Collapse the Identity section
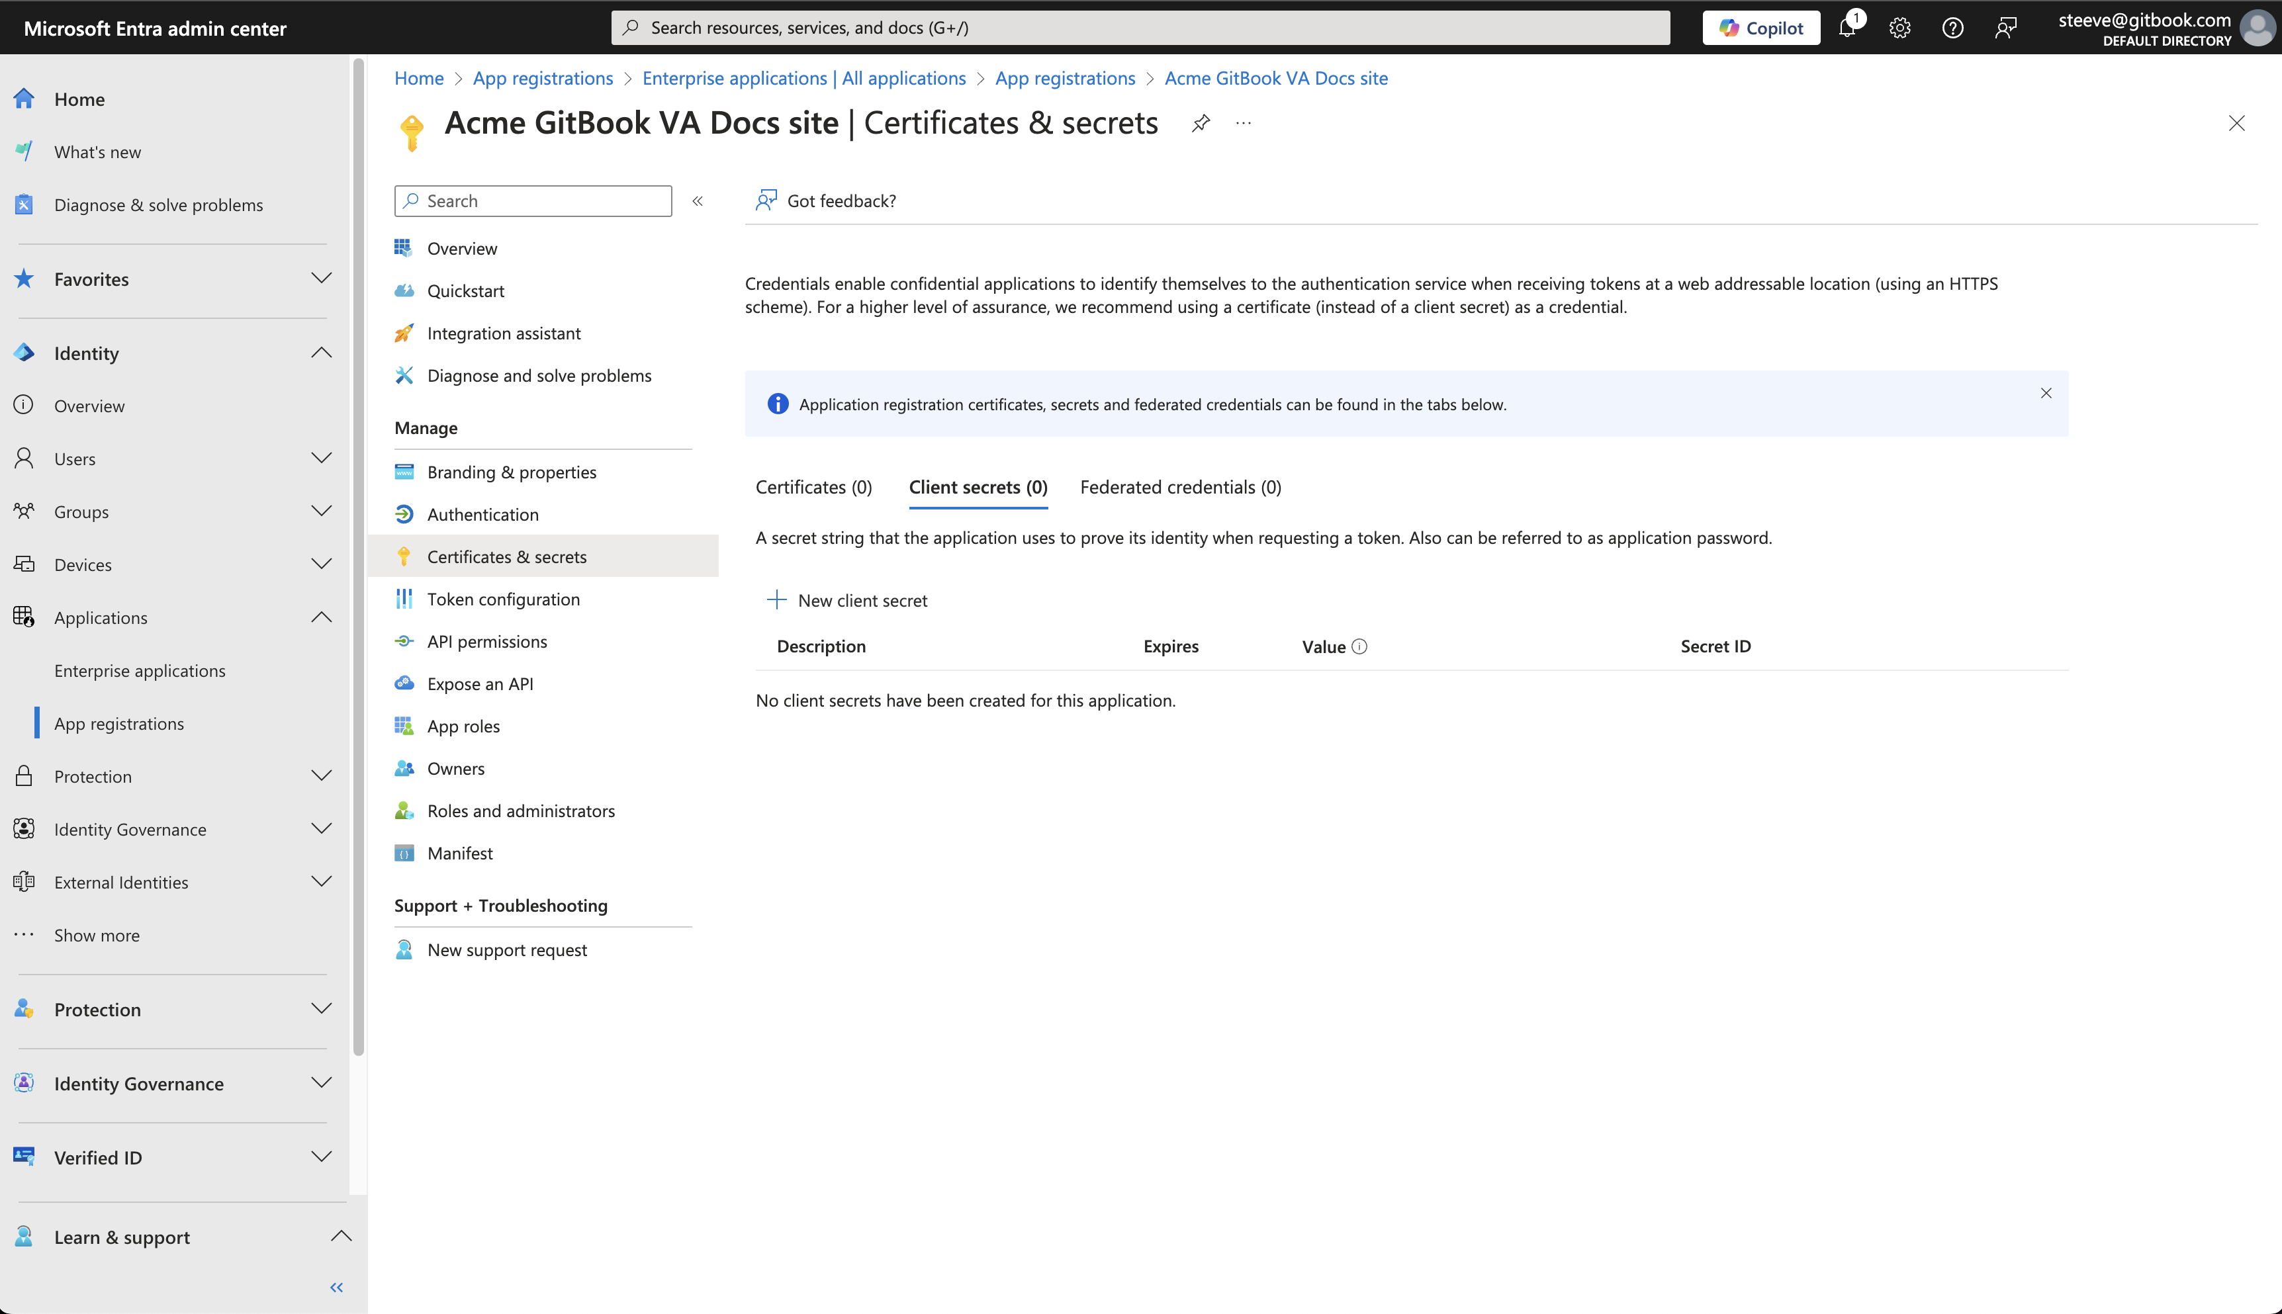Image resolution: width=2282 pixels, height=1314 pixels. tap(322, 352)
